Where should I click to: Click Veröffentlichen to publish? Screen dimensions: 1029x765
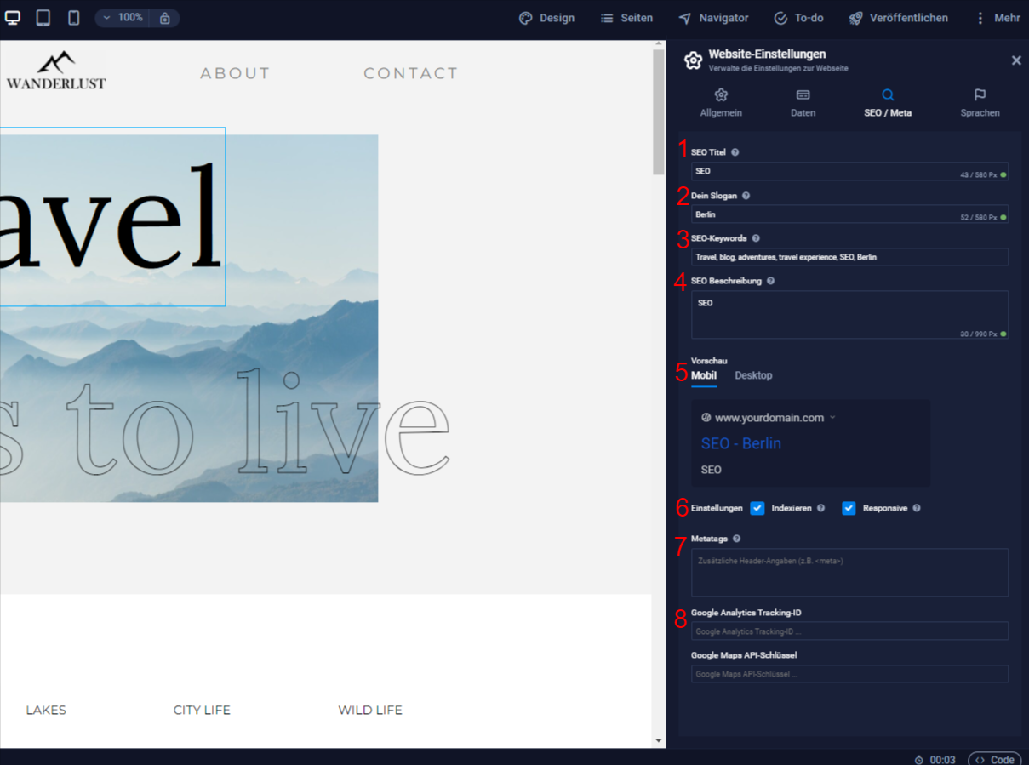(x=898, y=18)
